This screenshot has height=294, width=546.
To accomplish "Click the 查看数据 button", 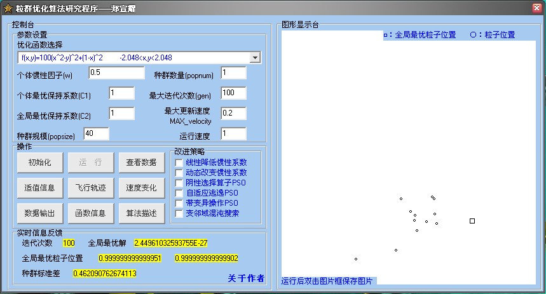I will tap(141, 163).
